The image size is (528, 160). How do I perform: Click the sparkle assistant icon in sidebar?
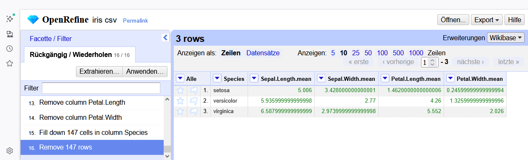pos(10,19)
